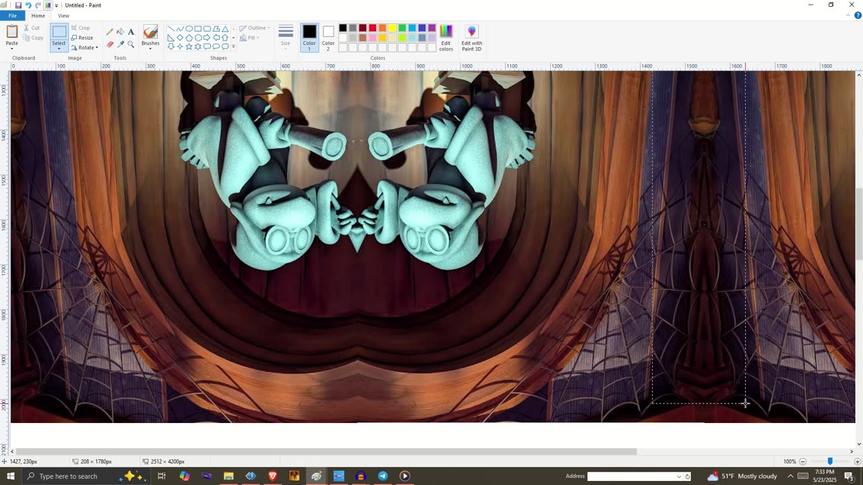Choose the Curve shape
The height and width of the screenshot is (485, 863).
click(179, 29)
